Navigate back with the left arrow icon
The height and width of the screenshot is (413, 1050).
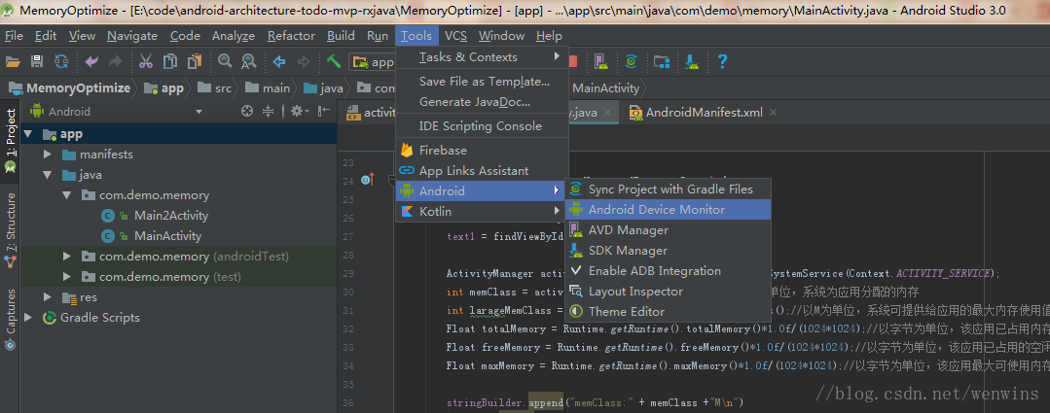click(x=279, y=62)
